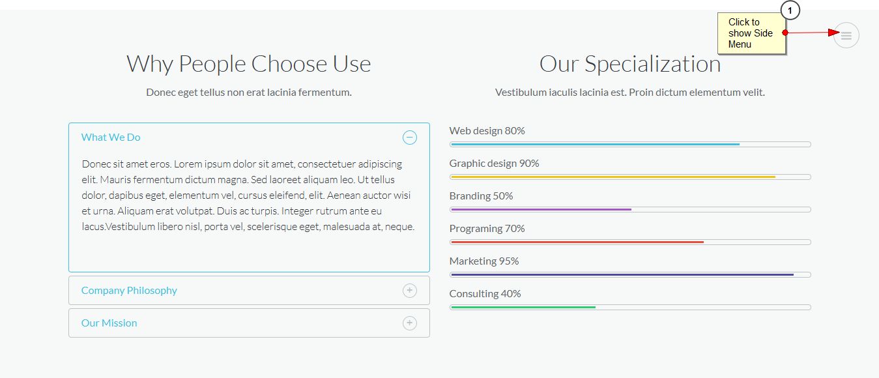The width and height of the screenshot is (879, 378).
Task: Collapse What We Do with minus icon
Action: [409, 138]
